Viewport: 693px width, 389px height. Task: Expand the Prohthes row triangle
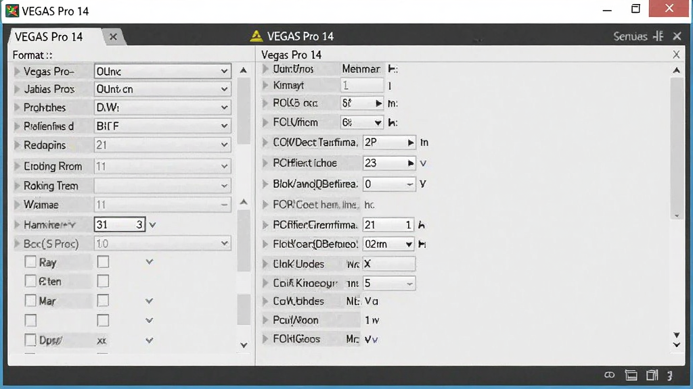[17, 107]
